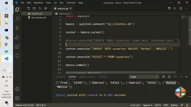Click the arquivo.py breadcrumb

(64, 14)
